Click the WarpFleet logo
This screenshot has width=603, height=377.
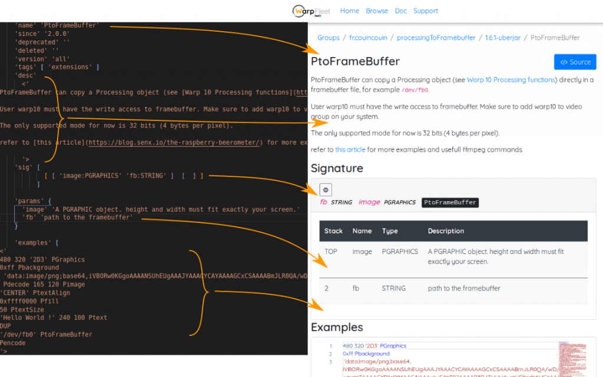click(311, 11)
